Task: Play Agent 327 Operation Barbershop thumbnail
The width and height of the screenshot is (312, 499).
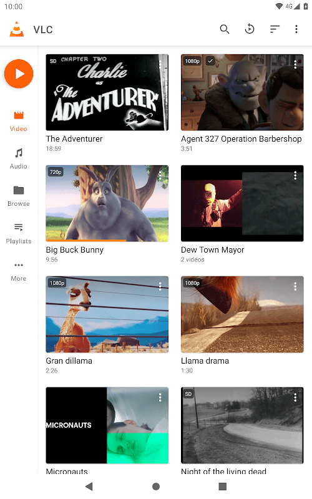Action: (x=242, y=92)
